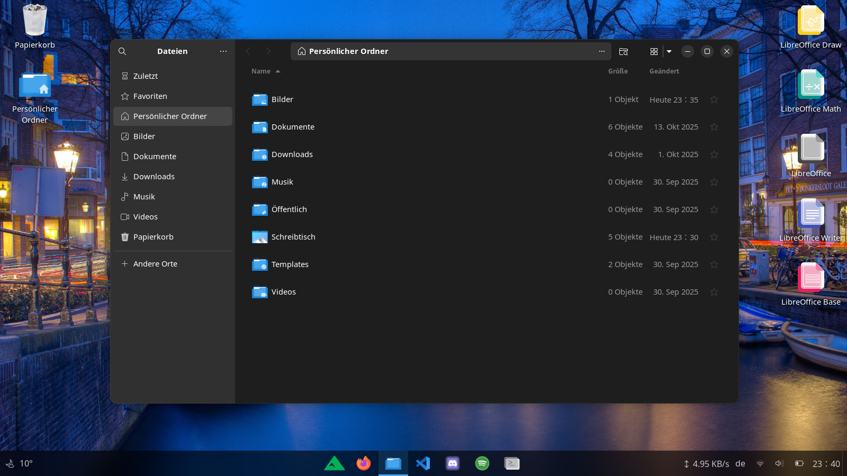
Task: Open the Dateien hamburger menu
Action: click(223, 51)
